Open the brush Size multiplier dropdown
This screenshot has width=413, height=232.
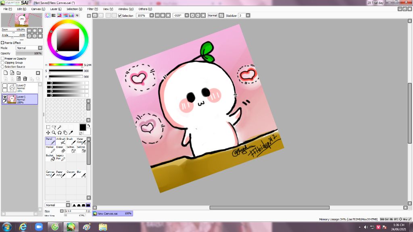tap(62, 211)
